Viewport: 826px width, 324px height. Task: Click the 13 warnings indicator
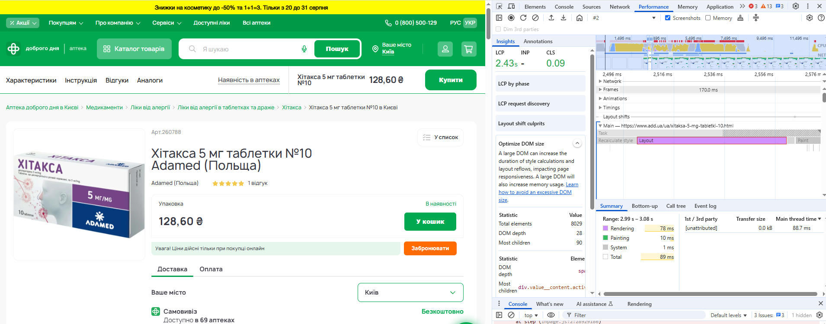[766, 6]
